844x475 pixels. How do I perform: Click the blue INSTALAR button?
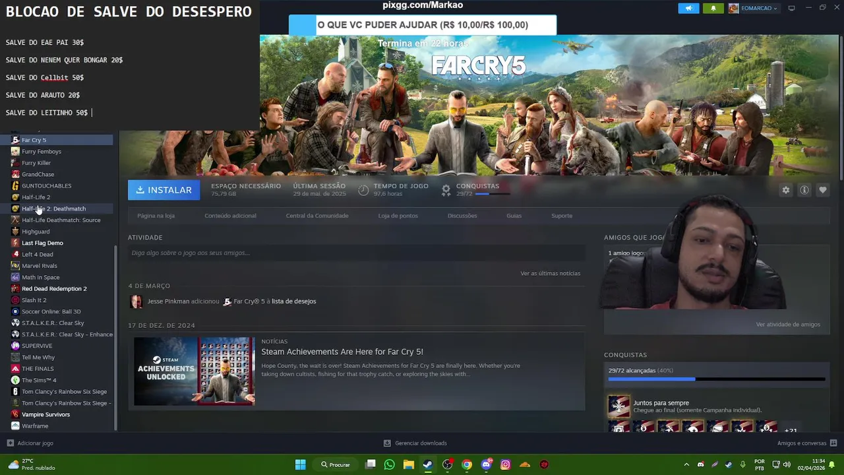click(x=164, y=190)
